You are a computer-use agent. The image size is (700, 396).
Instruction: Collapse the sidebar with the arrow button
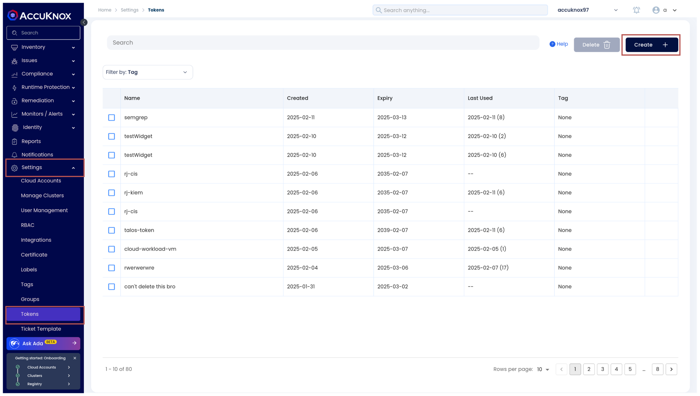pyautogui.click(x=84, y=22)
